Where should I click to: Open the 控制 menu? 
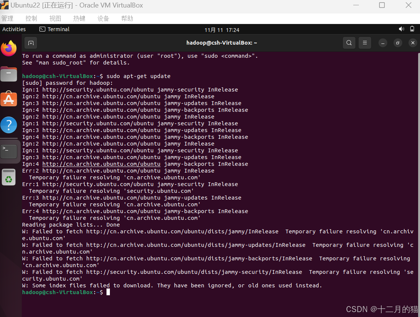pyautogui.click(x=31, y=18)
